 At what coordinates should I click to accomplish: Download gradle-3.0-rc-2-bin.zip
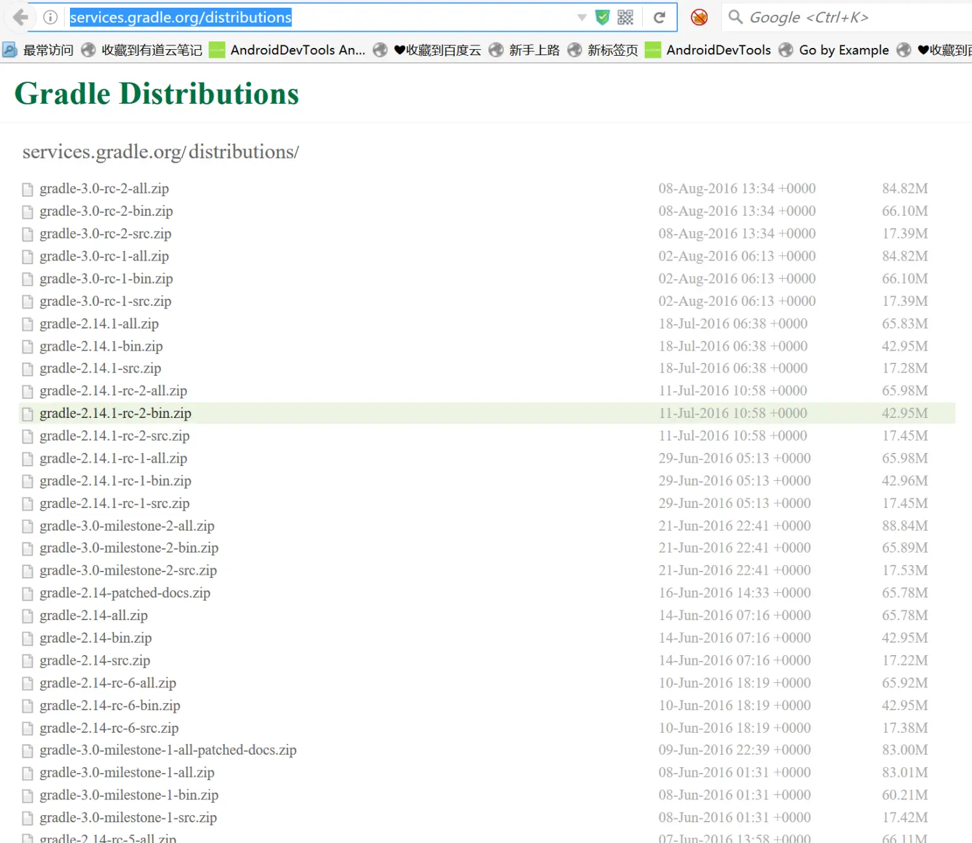click(x=106, y=211)
